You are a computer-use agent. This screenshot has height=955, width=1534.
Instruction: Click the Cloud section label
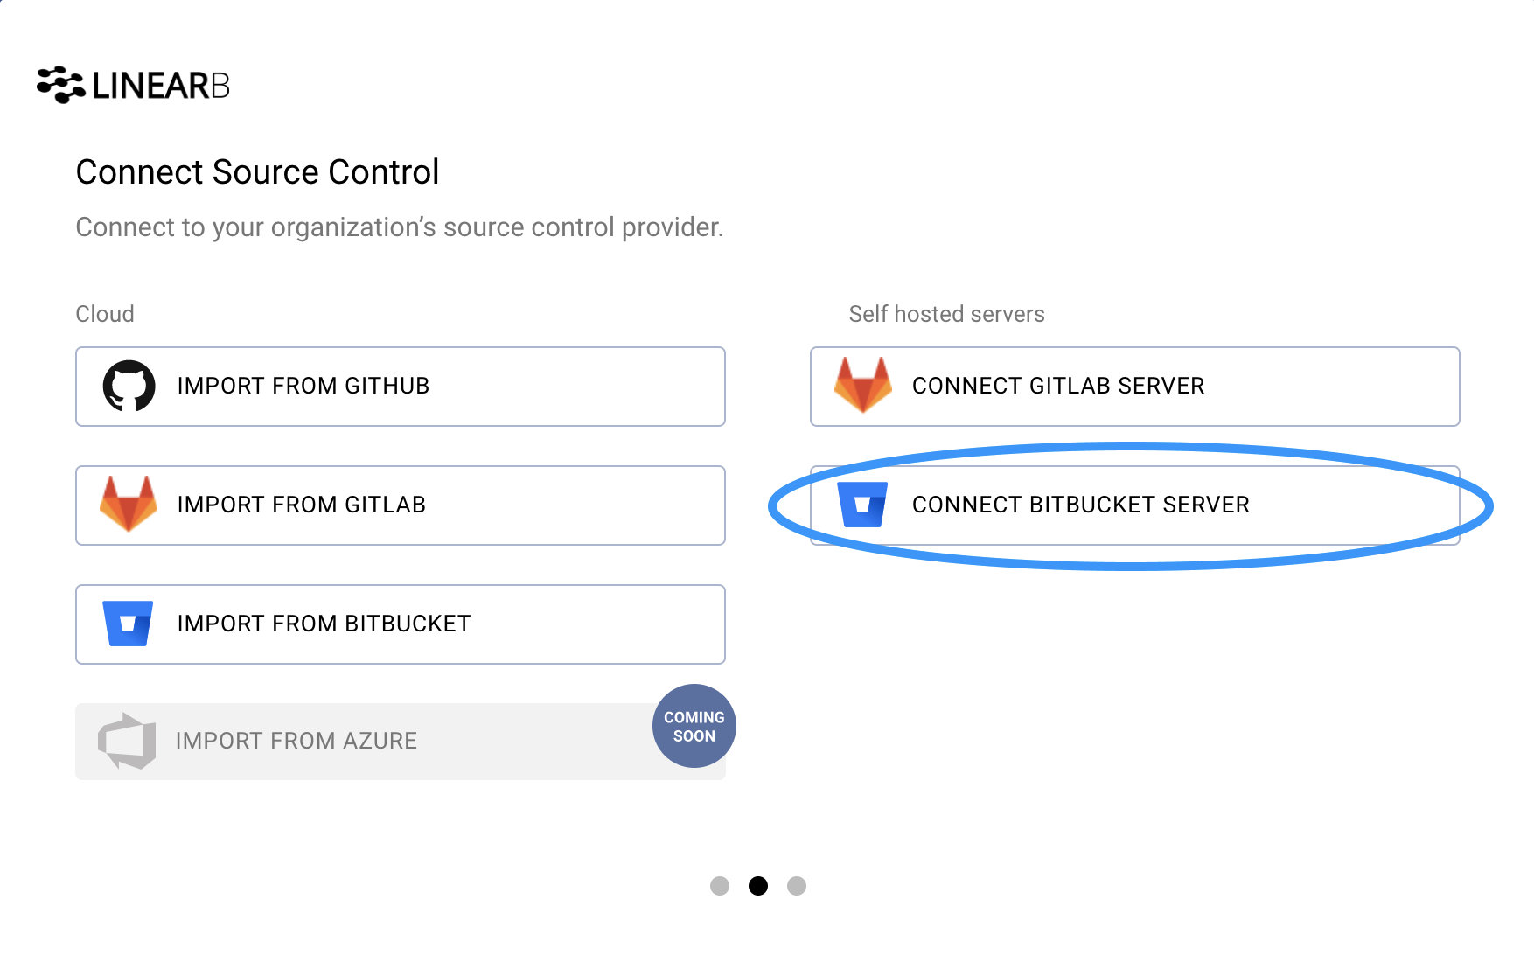[x=105, y=314]
